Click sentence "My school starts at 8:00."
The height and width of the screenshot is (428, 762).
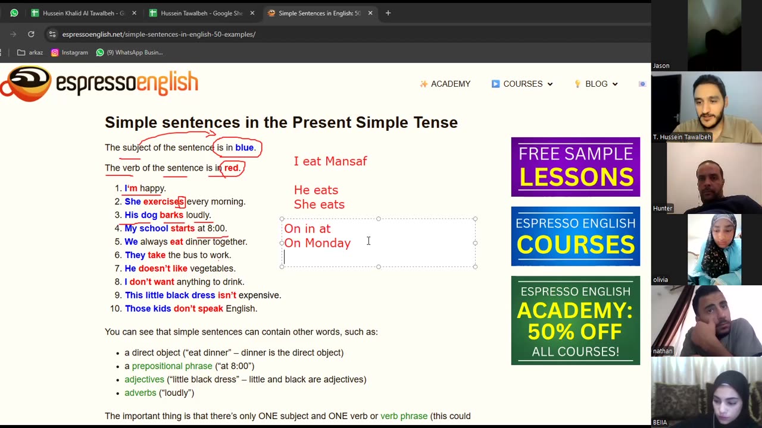176,228
